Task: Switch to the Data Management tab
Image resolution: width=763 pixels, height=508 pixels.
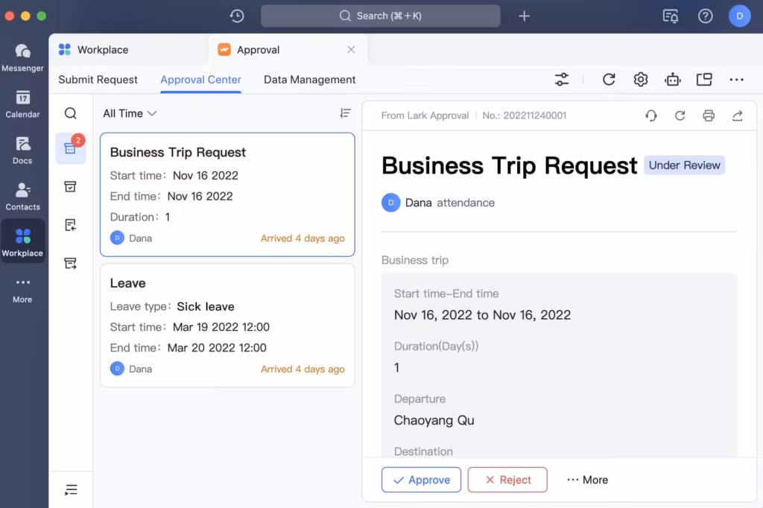Action: [309, 80]
